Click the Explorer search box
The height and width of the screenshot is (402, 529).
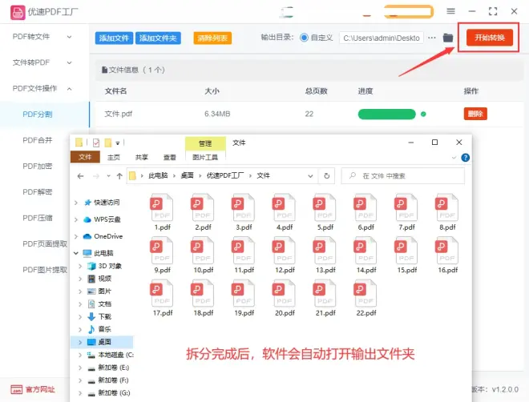[405, 175]
